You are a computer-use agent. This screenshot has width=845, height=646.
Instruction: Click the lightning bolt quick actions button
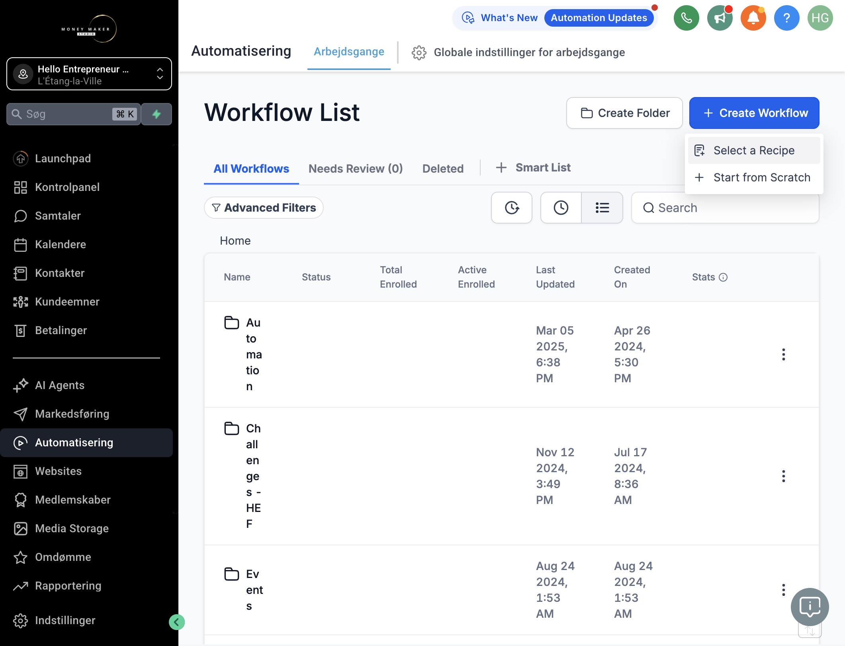point(156,114)
